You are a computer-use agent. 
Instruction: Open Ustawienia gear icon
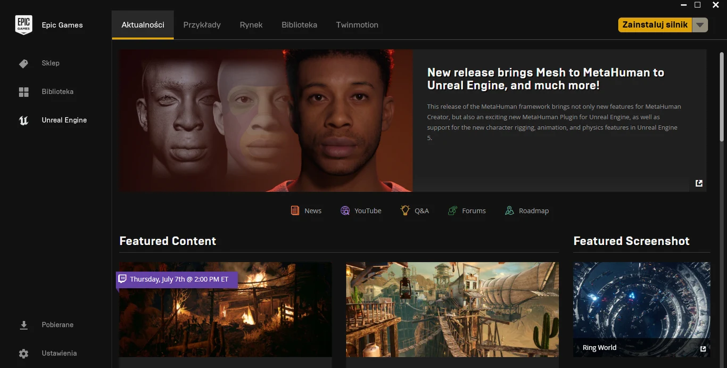coord(23,354)
